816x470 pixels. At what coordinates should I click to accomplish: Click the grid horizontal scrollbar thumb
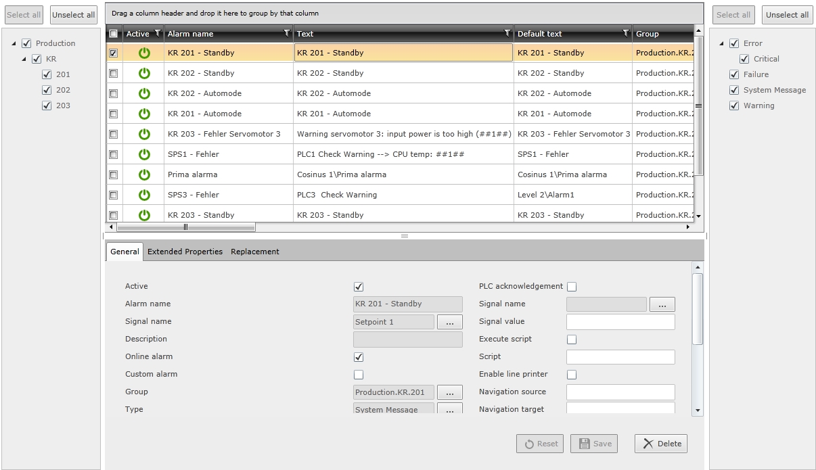point(186,227)
